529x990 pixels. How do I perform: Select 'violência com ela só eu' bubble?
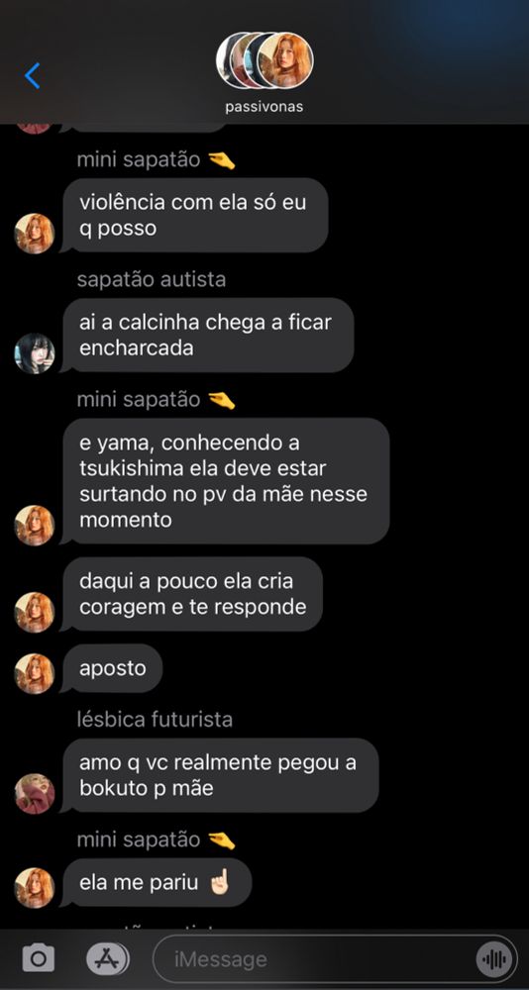click(x=195, y=215)
